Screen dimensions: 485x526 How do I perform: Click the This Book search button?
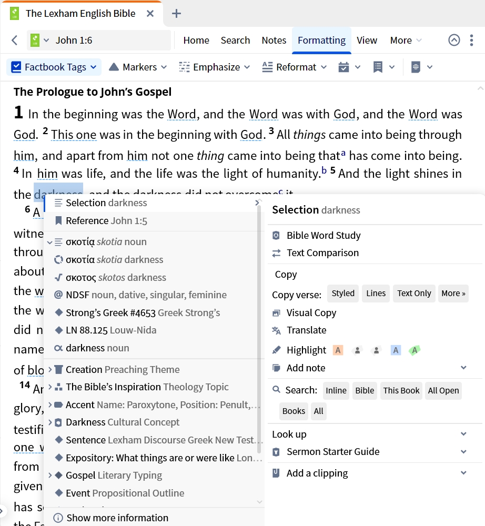(401, 391)
